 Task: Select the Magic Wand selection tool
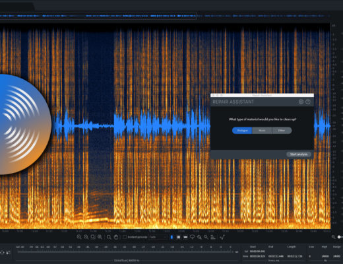pos(206,237)
